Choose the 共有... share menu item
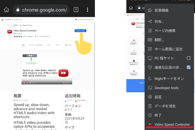 pyautogui.click(x=169, y=21)
